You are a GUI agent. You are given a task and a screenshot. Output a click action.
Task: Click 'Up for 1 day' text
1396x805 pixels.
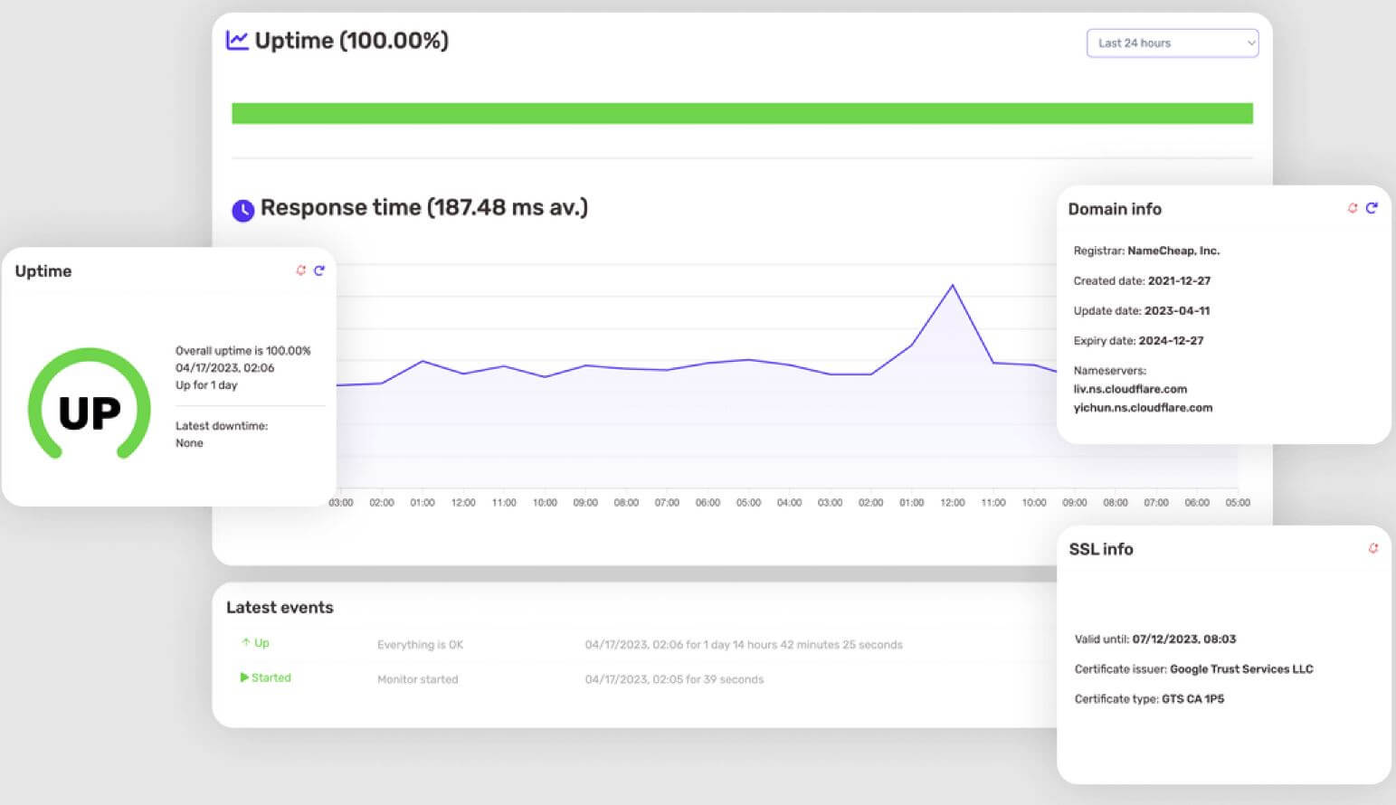click(x=206, y=384)
